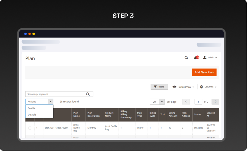Select Disable from the Actions menu
This screenshot has width=247, height=151.
pos(32,115)
